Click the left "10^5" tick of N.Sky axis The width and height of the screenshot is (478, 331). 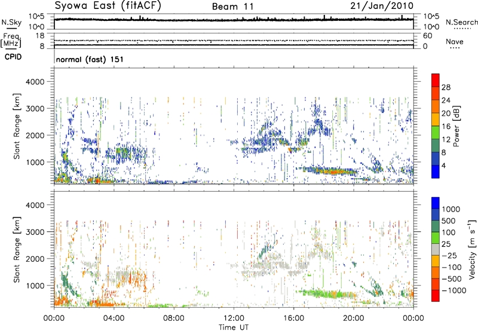[36, 16]
